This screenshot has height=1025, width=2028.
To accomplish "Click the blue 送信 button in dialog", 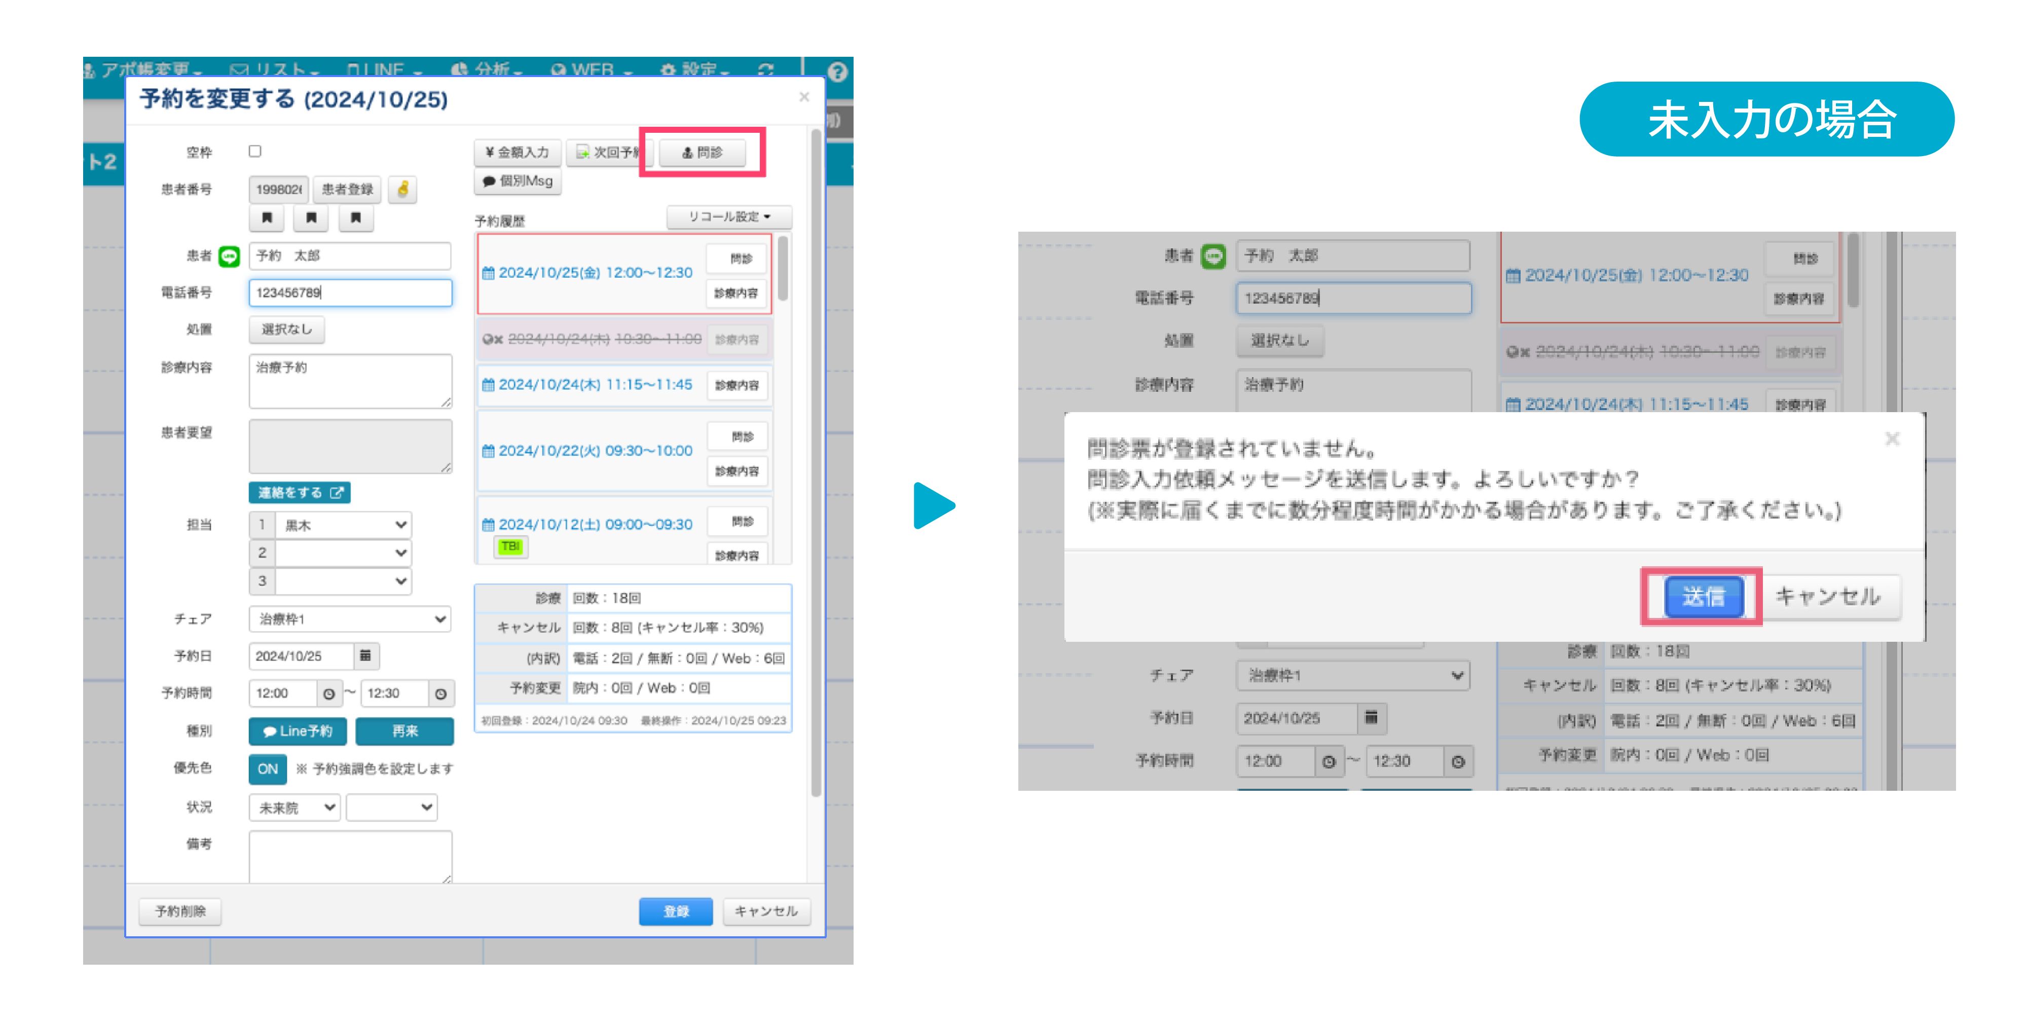I will tap(1704, 596).
